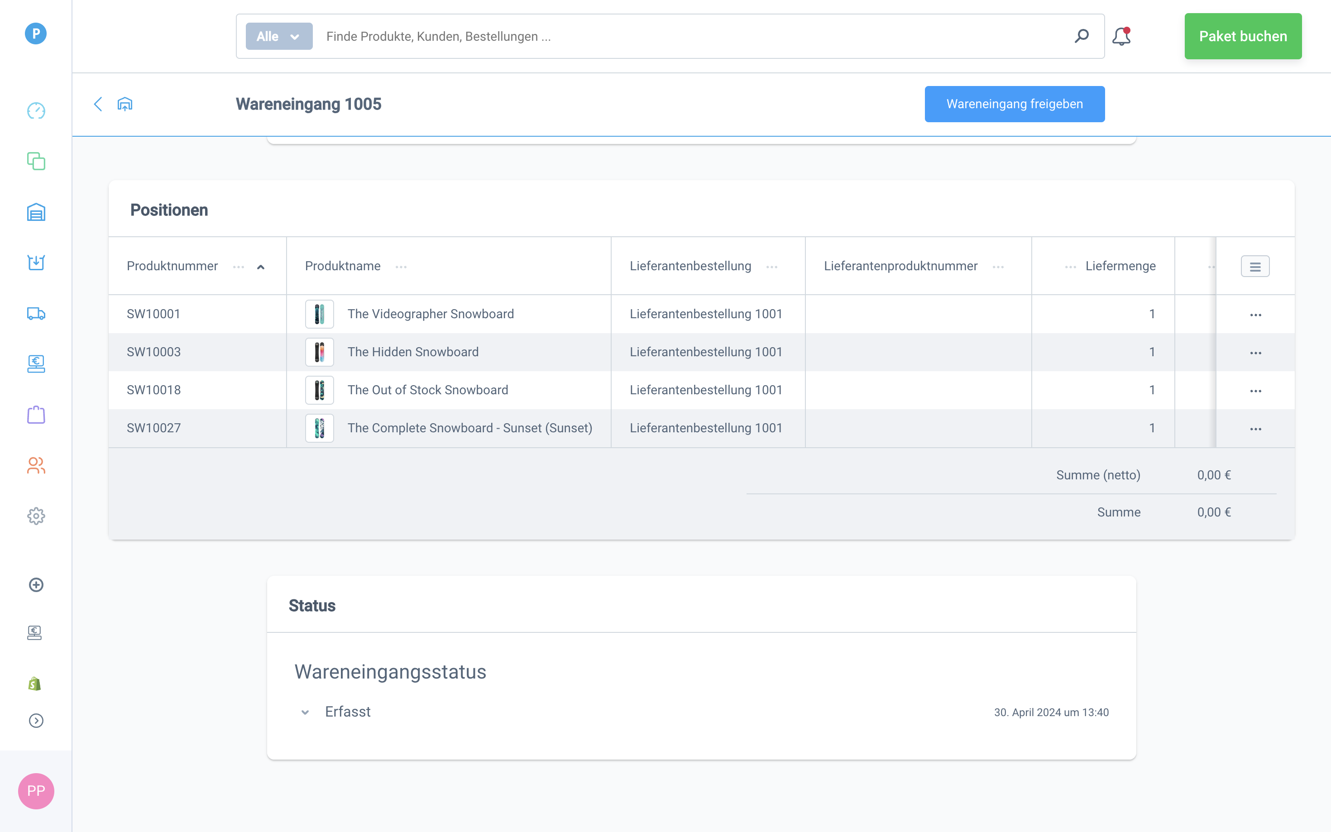Image resolution: width=1331 pixels, height=832 pixels.
Task: Open the table column settings list button
Action: point(1254,267)
